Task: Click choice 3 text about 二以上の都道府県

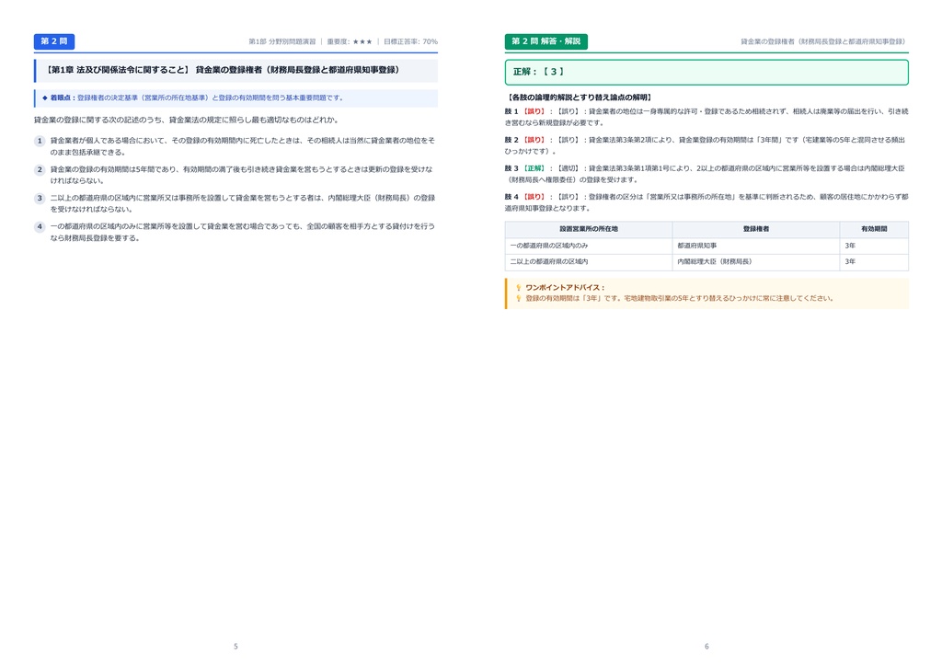Action: tap(243, 203)
